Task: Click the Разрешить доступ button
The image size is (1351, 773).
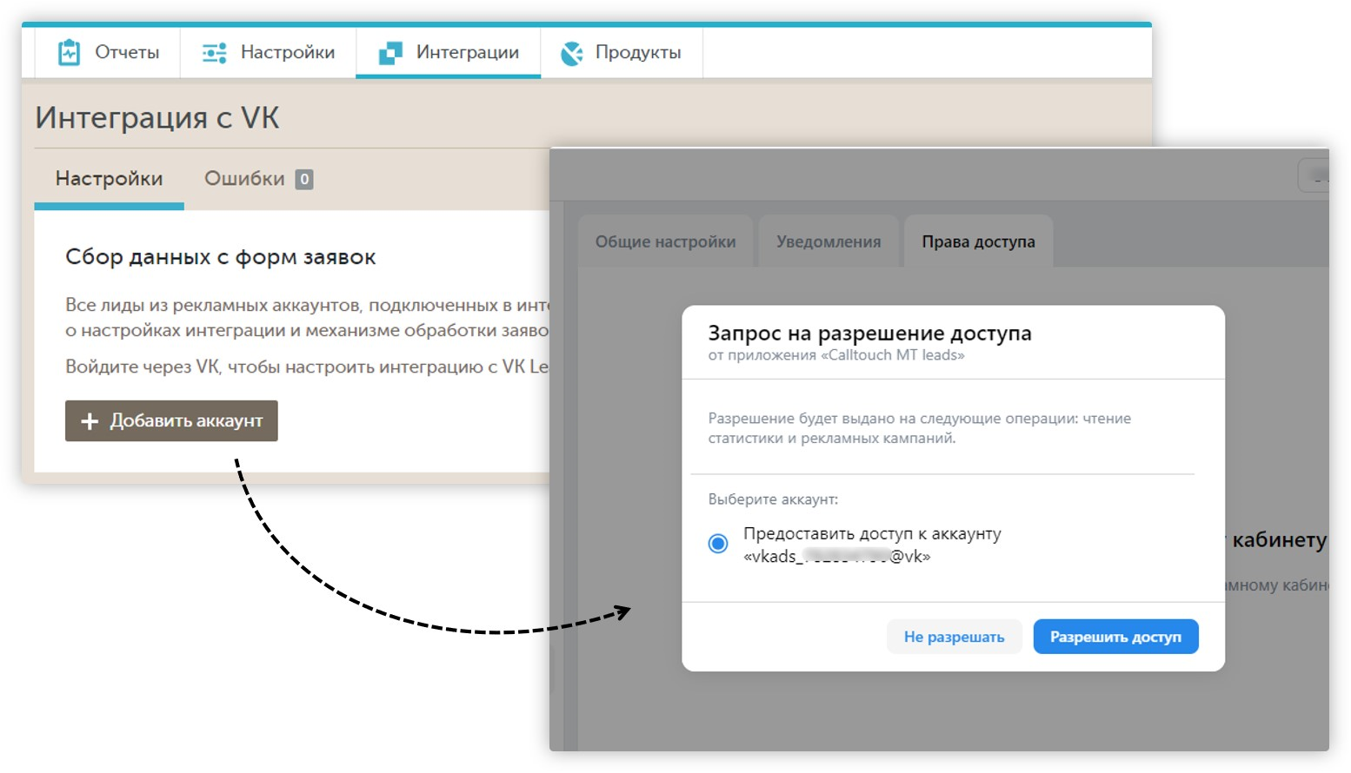Action: [x=1116, y=637]
